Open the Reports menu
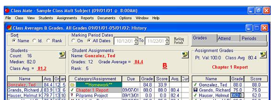The height and width of the screenshot is (100, 274). [x=87, y=18]
